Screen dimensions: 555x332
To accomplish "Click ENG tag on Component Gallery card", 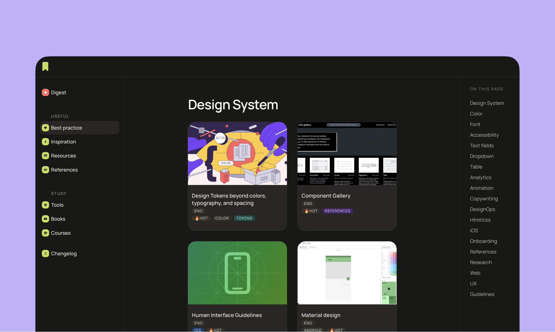I will click(308, 204).
